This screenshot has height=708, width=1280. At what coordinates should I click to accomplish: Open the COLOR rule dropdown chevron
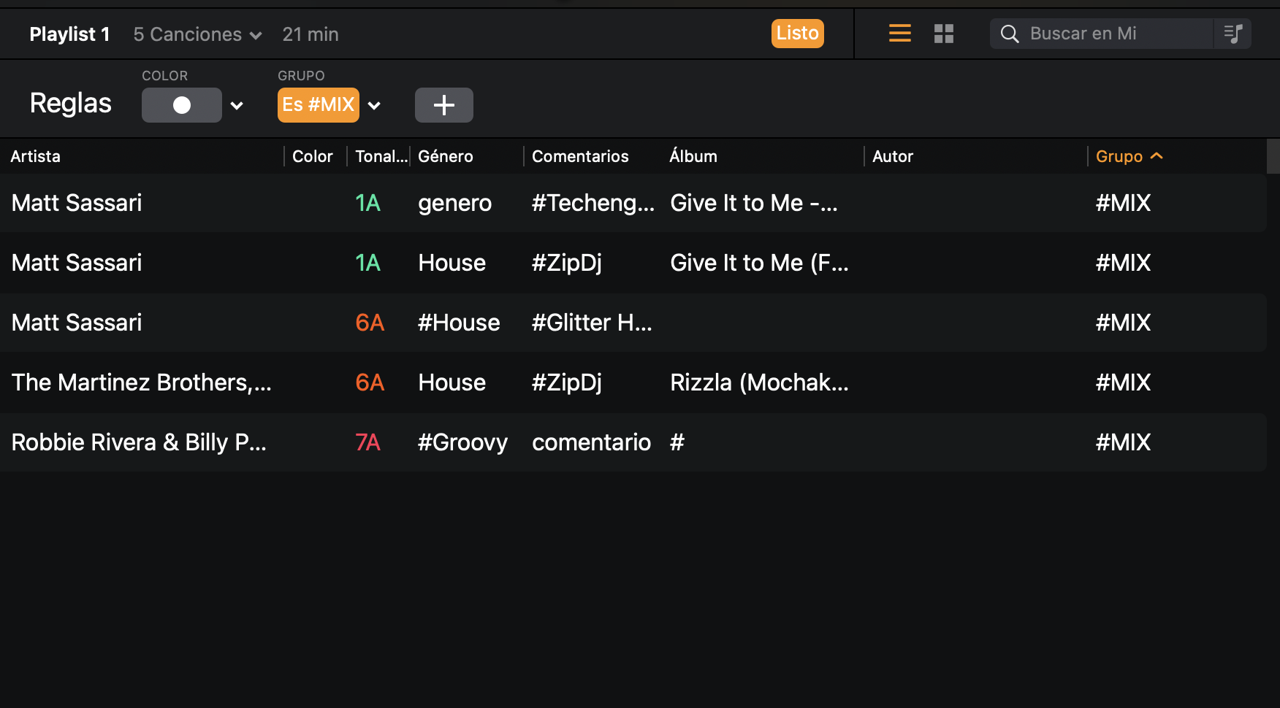[236, 106]
